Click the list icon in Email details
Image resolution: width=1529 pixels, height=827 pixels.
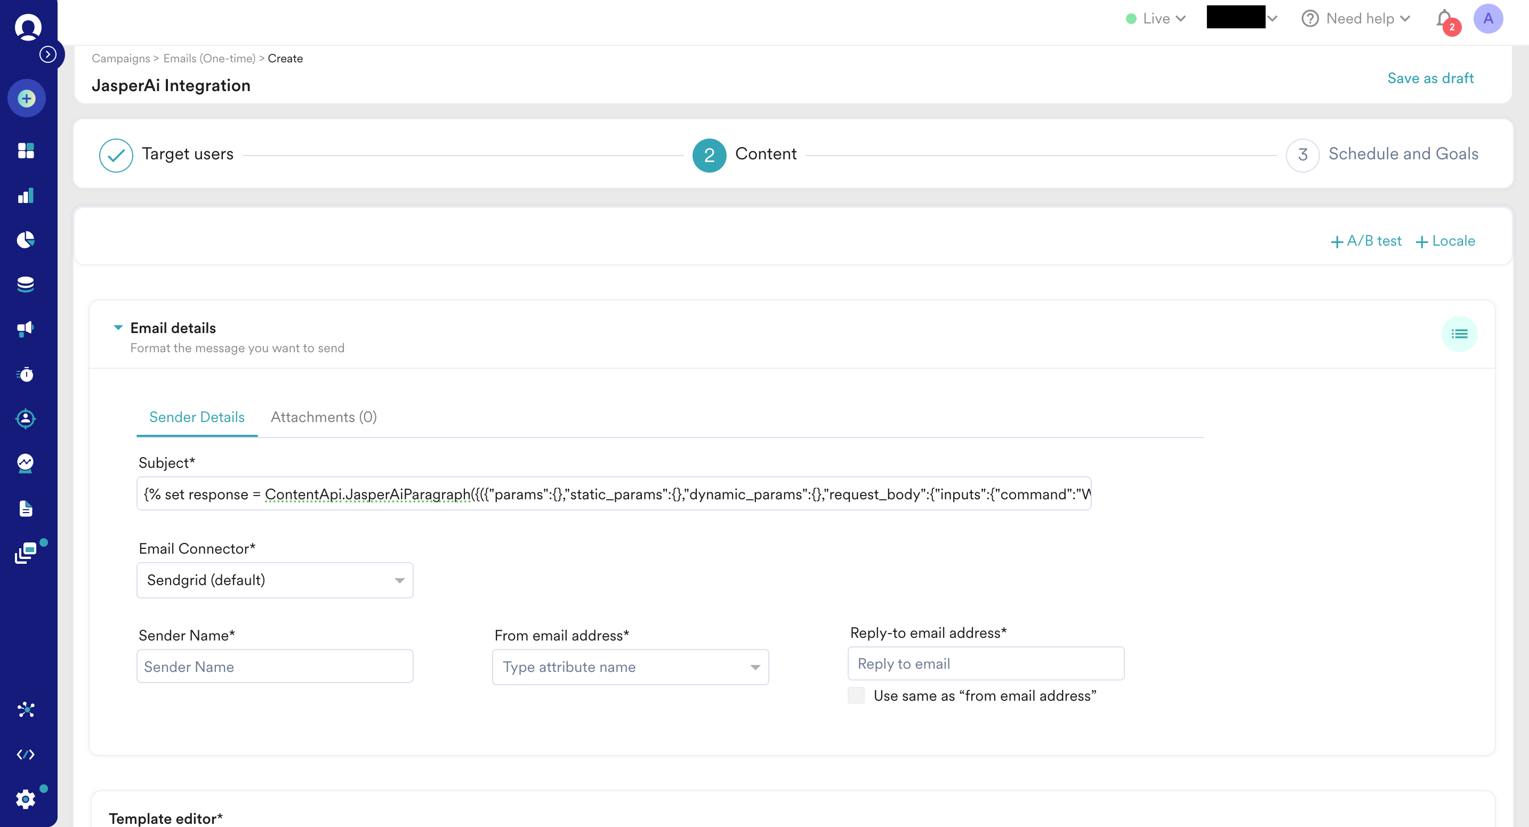coord(1459,335)
